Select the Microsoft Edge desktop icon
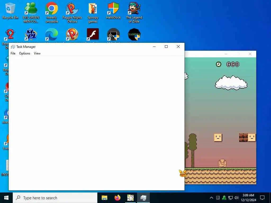Image resolution: width=271 pixels, height=203 pixels. point(52,34)
